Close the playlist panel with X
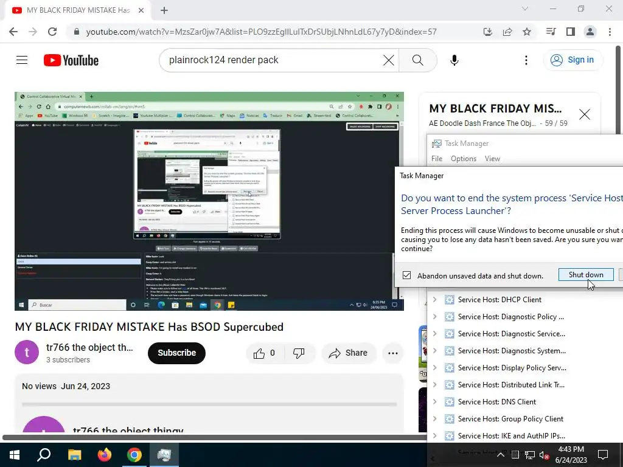 [x=585, y=114]
